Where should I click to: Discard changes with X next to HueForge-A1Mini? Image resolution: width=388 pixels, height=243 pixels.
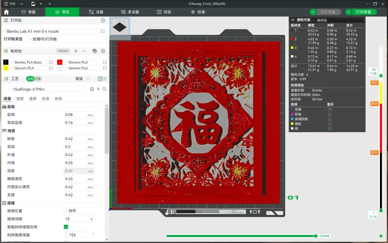click(98, 89)
